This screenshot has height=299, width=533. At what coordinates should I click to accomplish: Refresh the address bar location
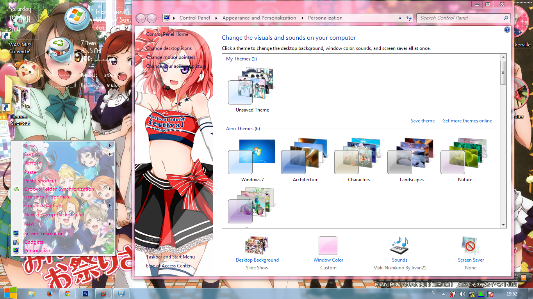(x=409, y=18)
